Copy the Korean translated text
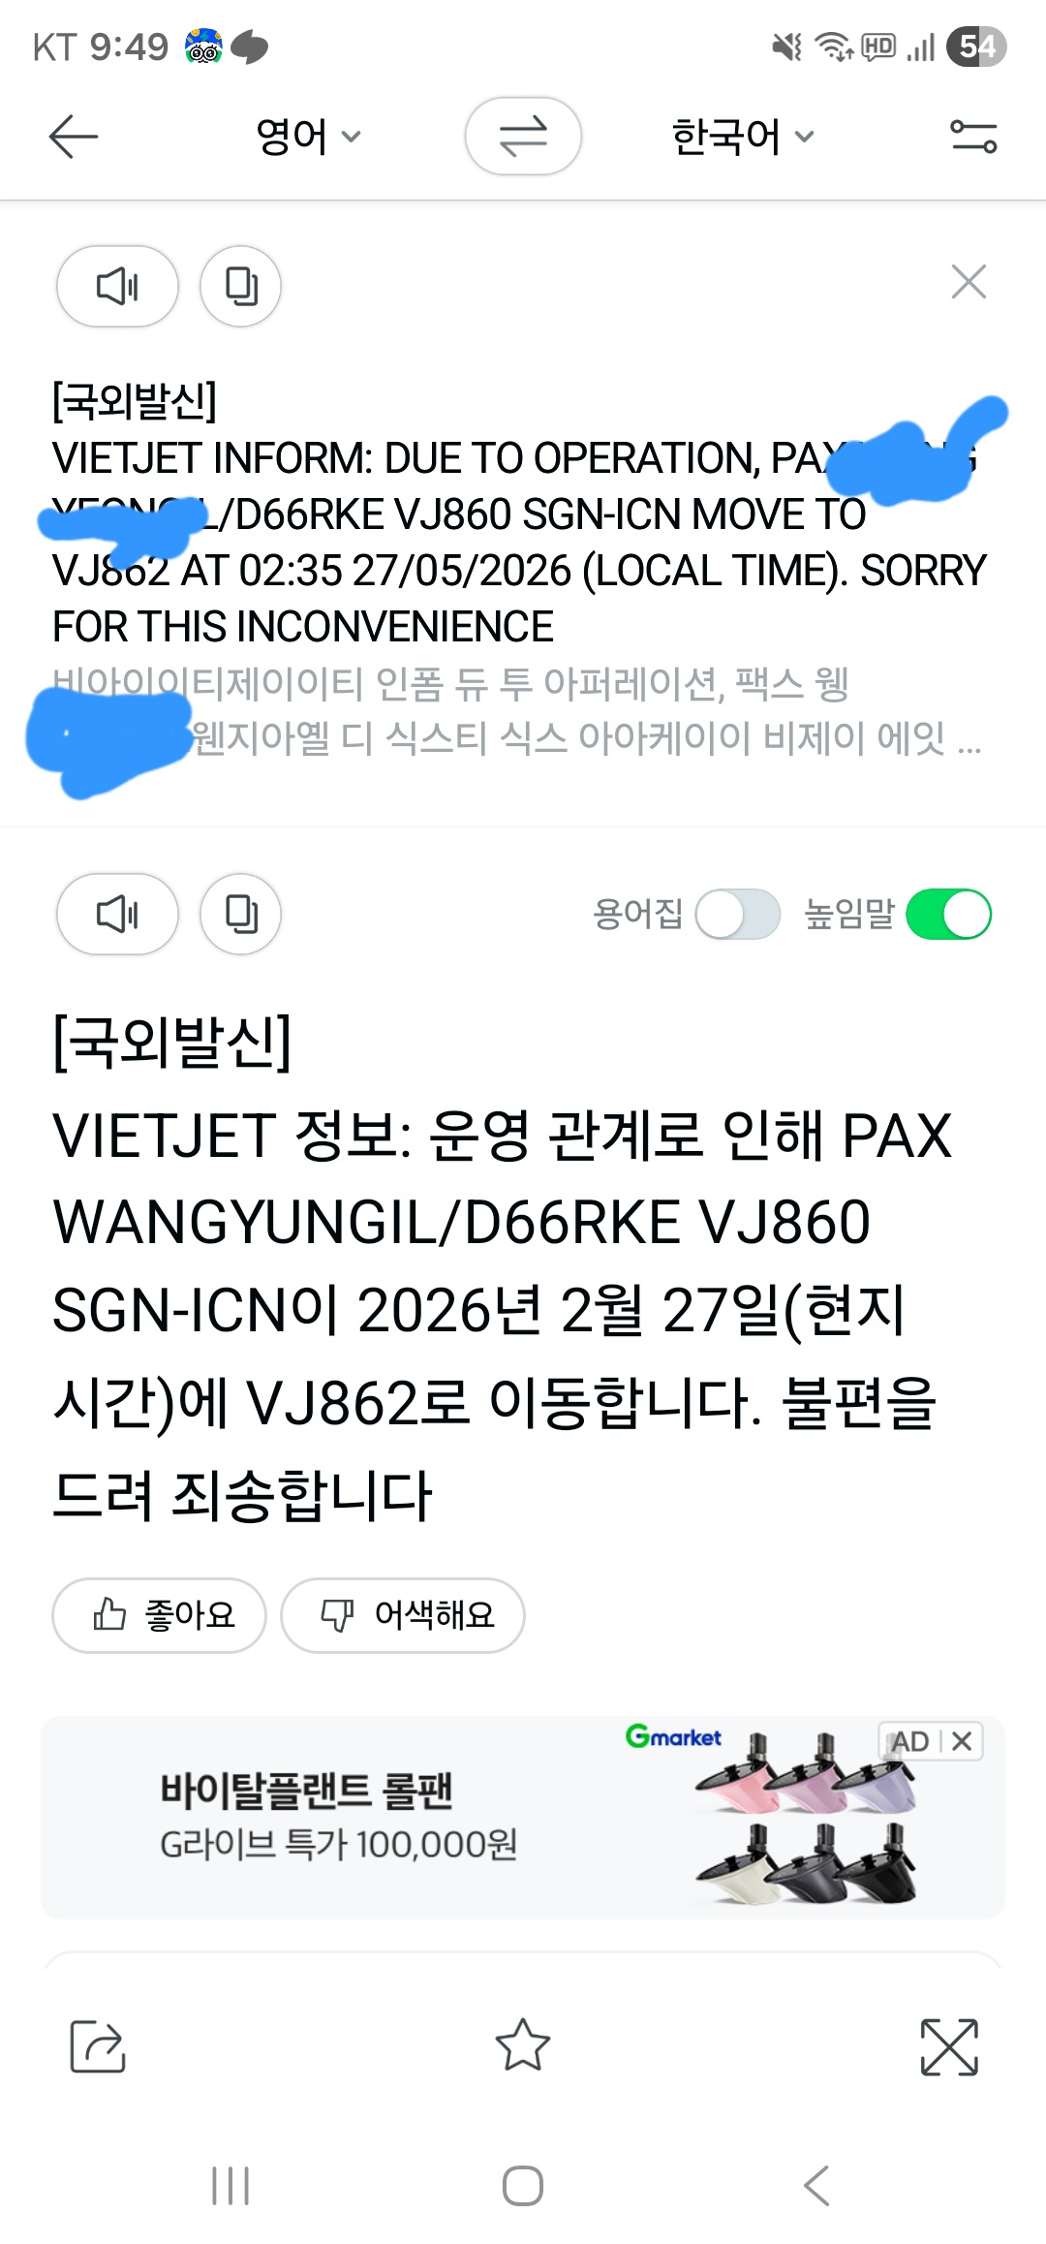Screen dimensions: 1046x2244 click(x=240, y=914)
